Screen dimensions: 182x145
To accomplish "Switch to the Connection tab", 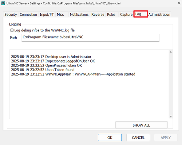I will (x=28, y=15).
